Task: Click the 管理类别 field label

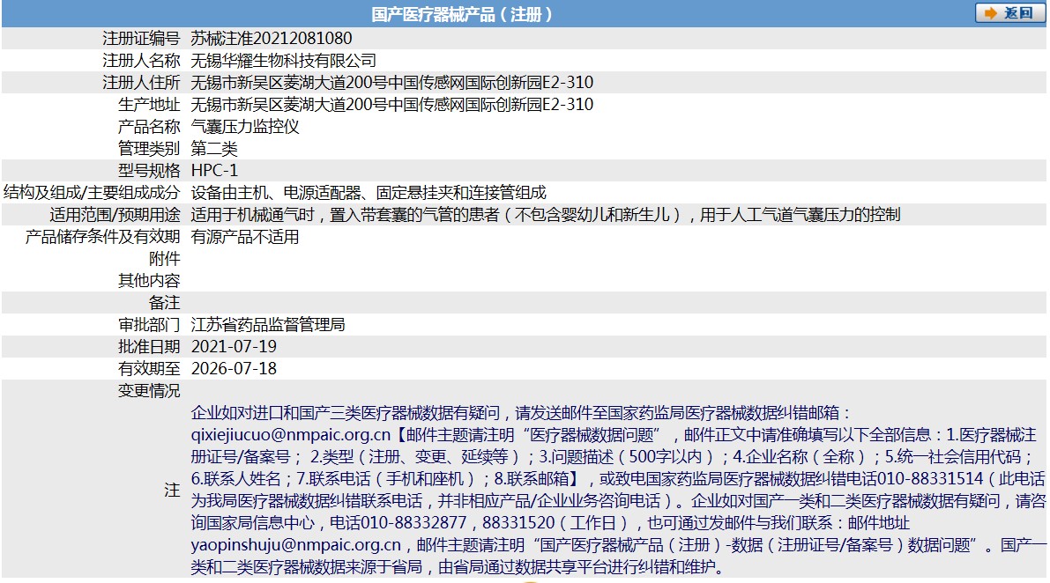Action: (149, 149)
